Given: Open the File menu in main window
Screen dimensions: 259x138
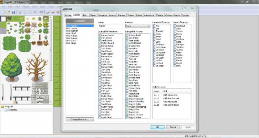Looking at the screenshot, I should [3, 7].
